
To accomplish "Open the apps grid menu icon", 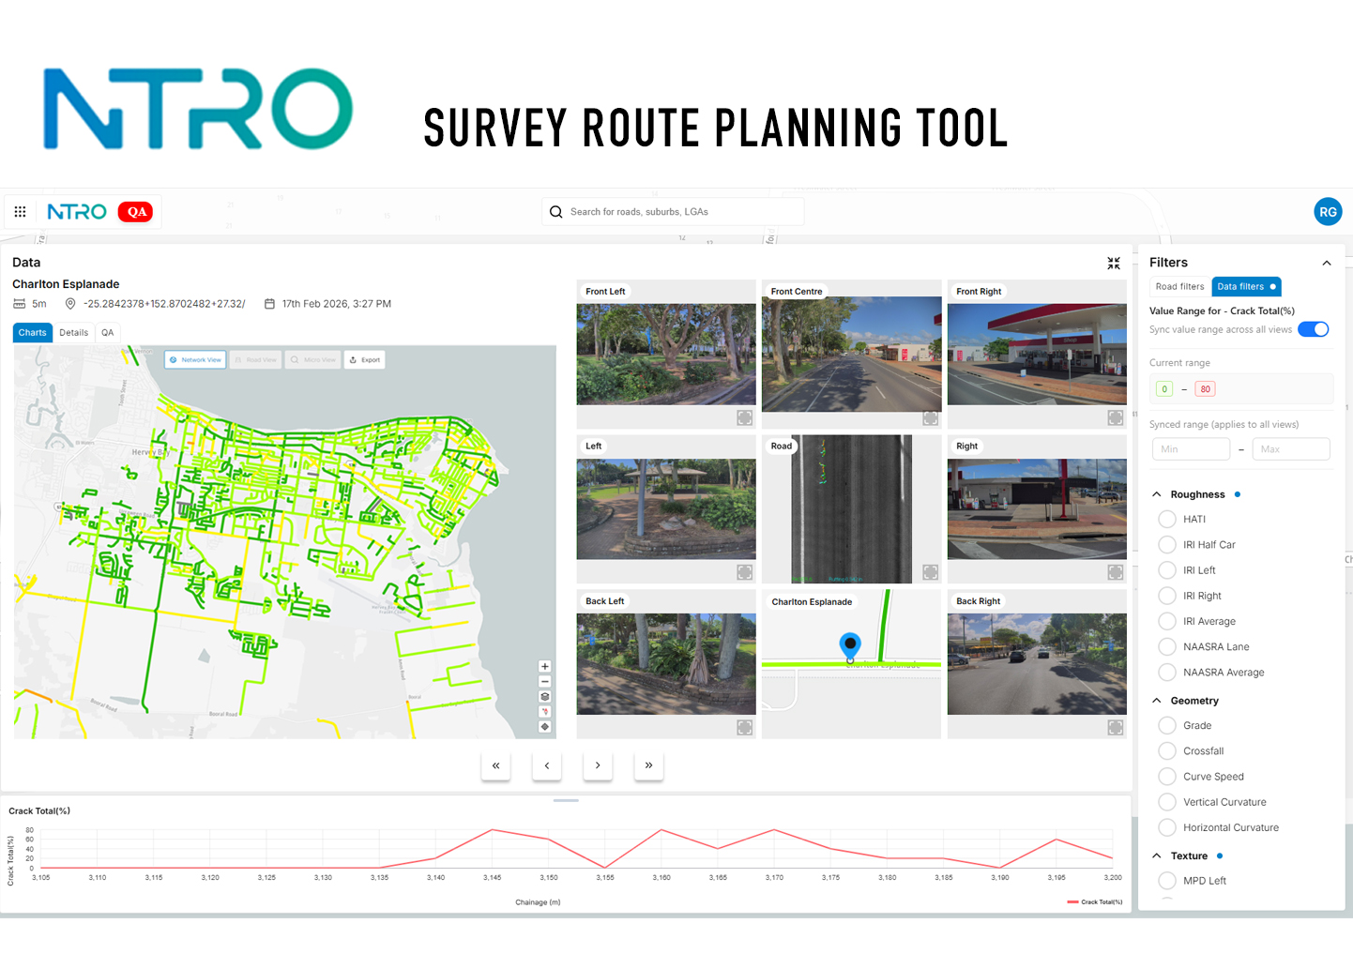I will pos(20,212).
